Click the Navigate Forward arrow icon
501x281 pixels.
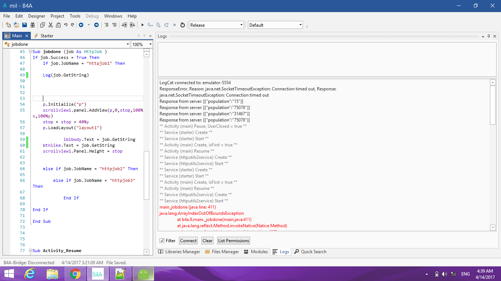tap(96, 25)
